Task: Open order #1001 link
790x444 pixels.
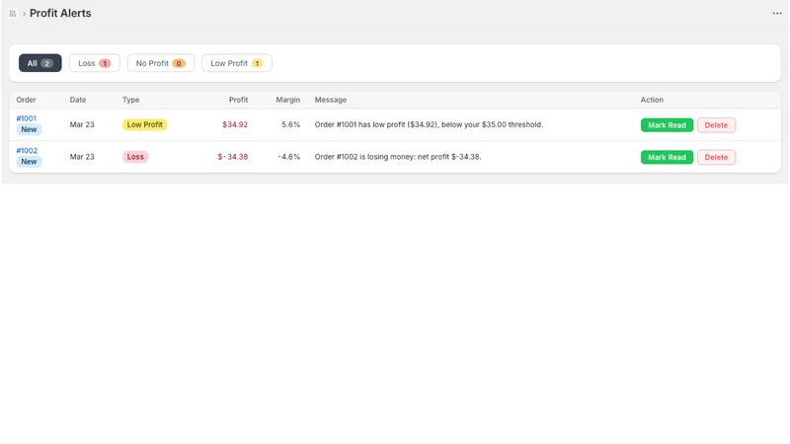Action: [x=27, y=118]
